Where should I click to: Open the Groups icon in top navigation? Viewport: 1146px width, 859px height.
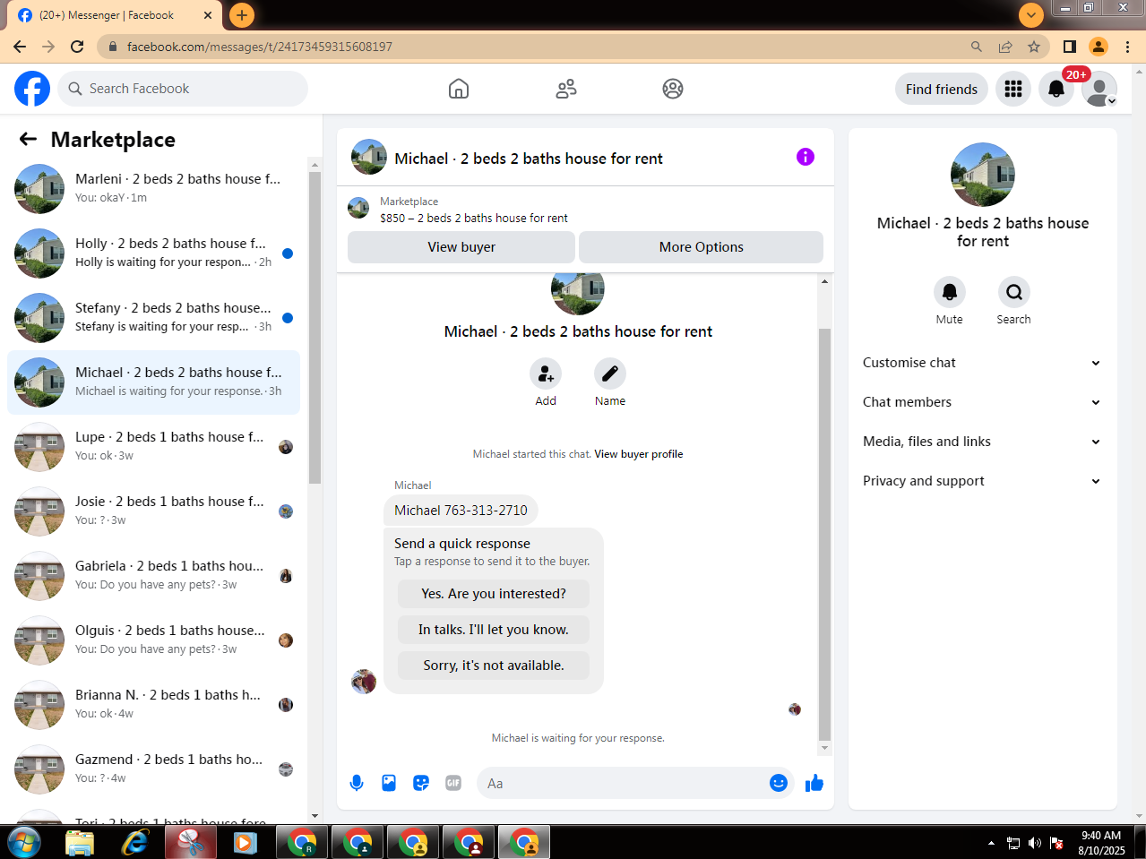(673, 89)
